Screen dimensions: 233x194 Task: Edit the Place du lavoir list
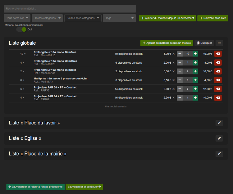(219, 123)
